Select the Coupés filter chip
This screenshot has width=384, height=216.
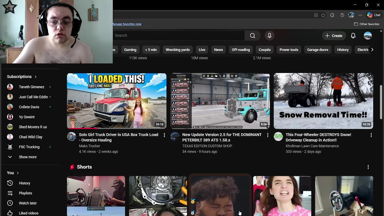(265, 50)
